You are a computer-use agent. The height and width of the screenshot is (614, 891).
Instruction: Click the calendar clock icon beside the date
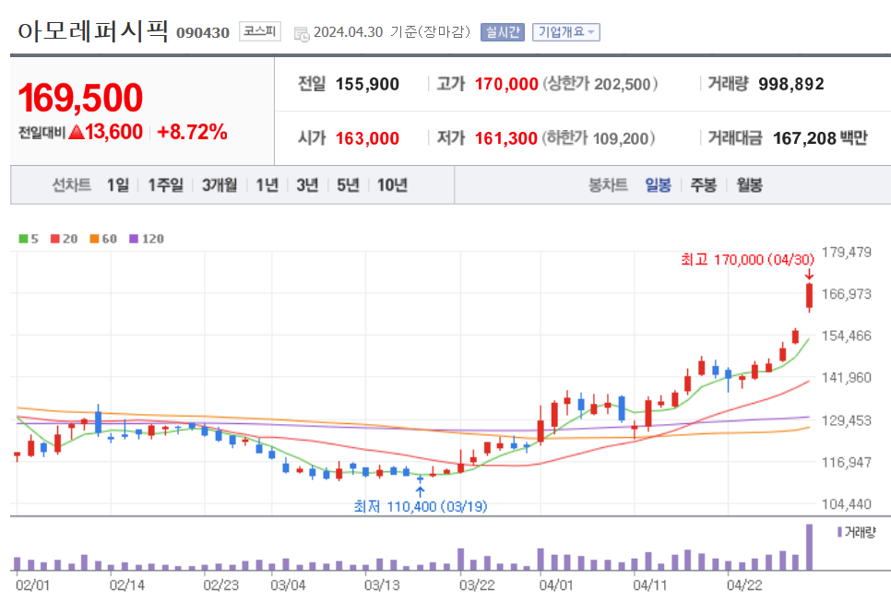point(302,33)
